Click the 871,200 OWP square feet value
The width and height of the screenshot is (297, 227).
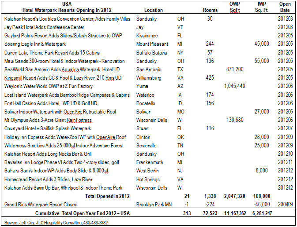pyautogui.click(x=235, y=70)
